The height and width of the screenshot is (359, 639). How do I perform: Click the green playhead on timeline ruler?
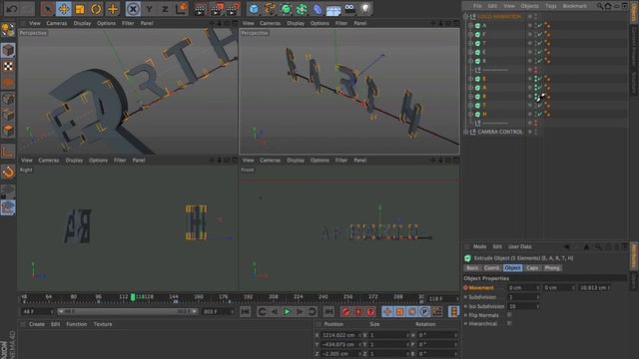click(x=133, y=297)
